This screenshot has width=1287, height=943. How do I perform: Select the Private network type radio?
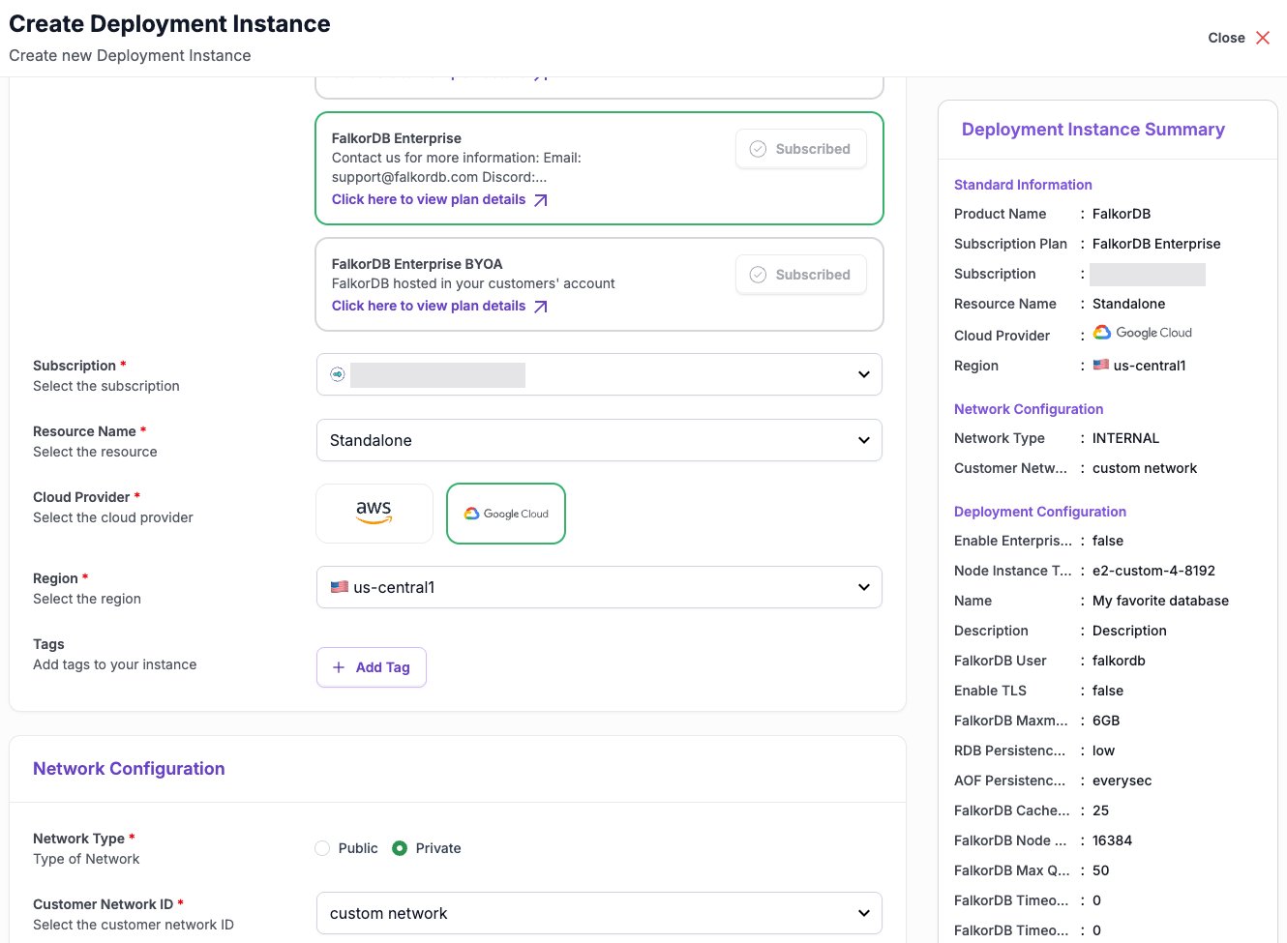[x=400, y=848]
